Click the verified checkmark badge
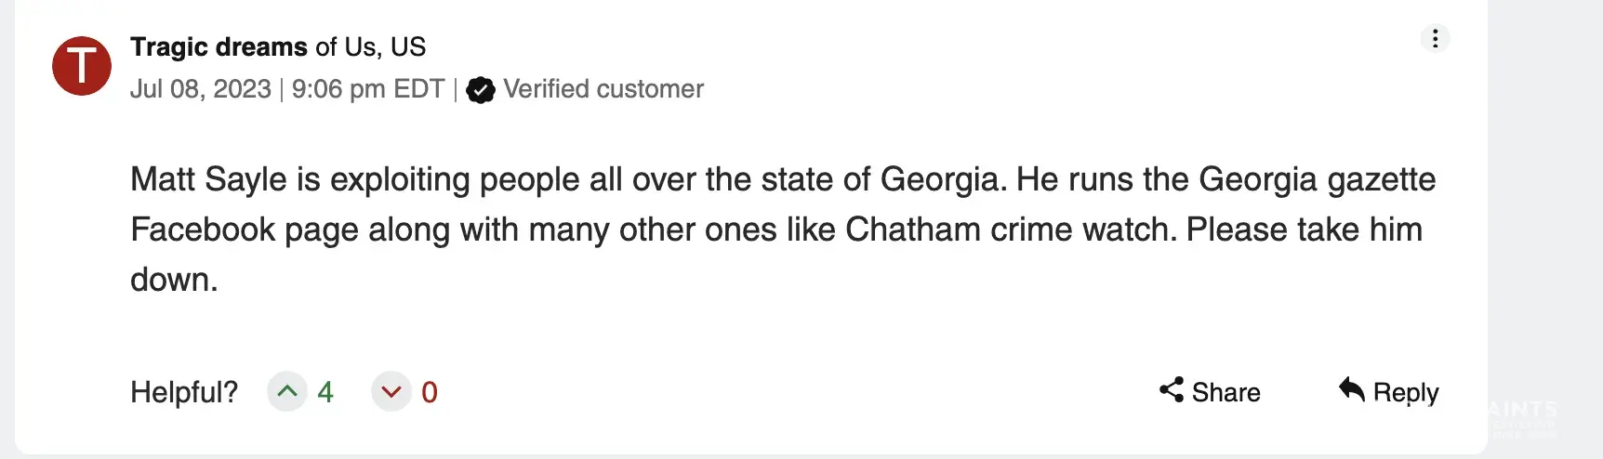Viewport: 1603px width, 459px height. 481,90
